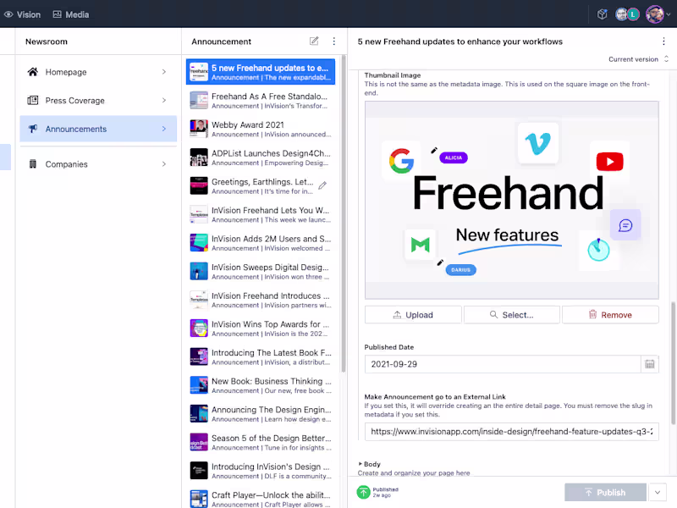The height and width of the screenshot is (508, 677).
Task: Click the announcement list scrollbar
Action: click(344, 214)
